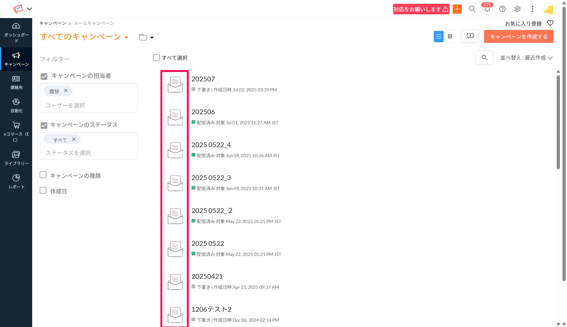The height and width of the screenshot is (327, 567).
Task: Click the orange plus quick-create icon
Action: [457, 9]
